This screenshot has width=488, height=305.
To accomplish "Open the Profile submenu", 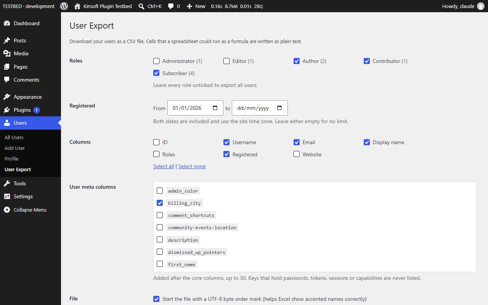I will click(x=11, y=159).
